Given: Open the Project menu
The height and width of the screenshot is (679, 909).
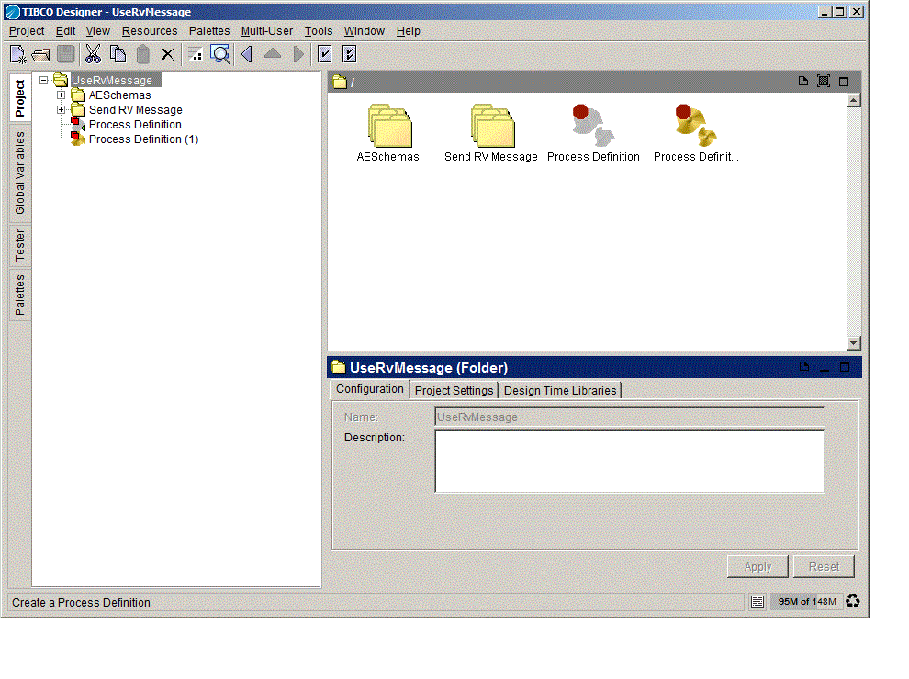Looking at the screenshot, I should (27, 31).
